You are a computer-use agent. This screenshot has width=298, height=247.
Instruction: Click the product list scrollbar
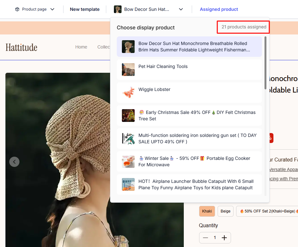pyautogui.click(x=265, y=64)
